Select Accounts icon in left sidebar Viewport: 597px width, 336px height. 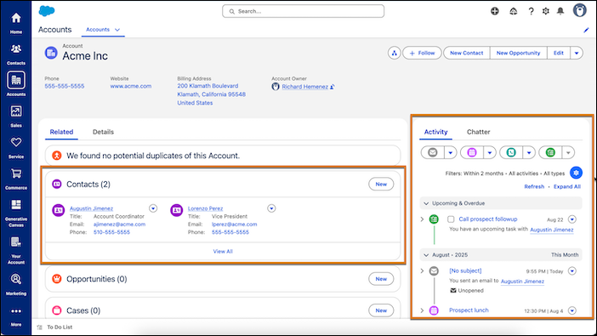pyautogui.click(x=16, y=80)
